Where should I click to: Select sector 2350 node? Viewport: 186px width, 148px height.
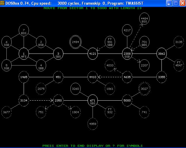(58, 101)
